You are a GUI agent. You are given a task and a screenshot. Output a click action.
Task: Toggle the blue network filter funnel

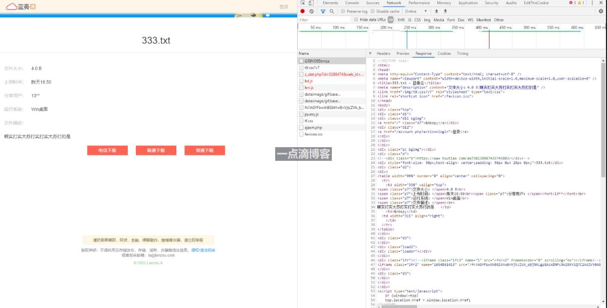pyautogui.click(x=323, y=11)
